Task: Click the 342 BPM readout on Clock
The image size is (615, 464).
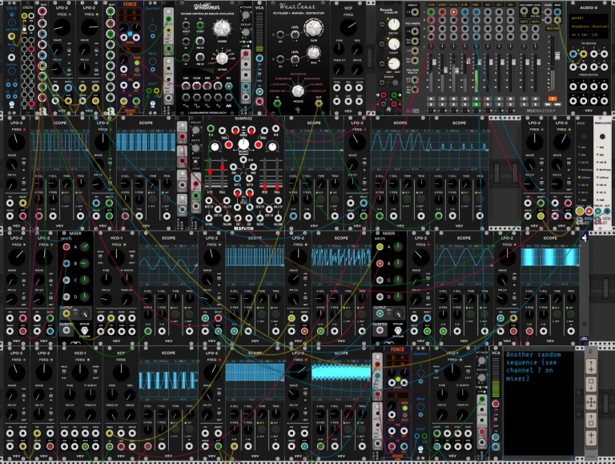Action: click(x=11, y=30)
